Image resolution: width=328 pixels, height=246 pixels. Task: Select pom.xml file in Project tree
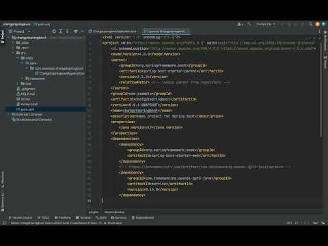pyautogui.click(x=25, y=109)
